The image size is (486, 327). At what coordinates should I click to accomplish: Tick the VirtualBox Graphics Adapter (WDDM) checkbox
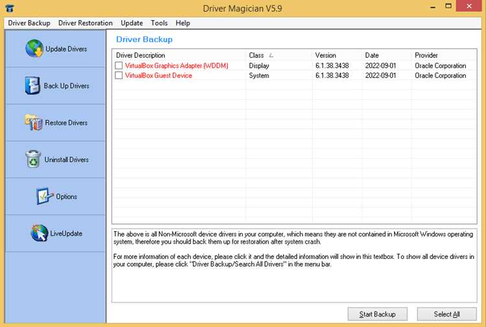(x=119, y=65)
